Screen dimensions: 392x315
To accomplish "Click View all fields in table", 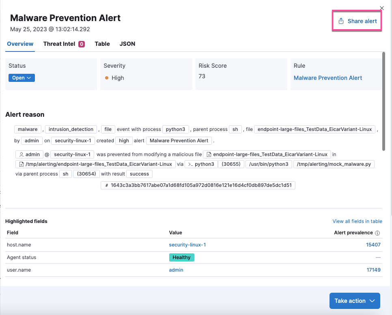I will (357, 221).
